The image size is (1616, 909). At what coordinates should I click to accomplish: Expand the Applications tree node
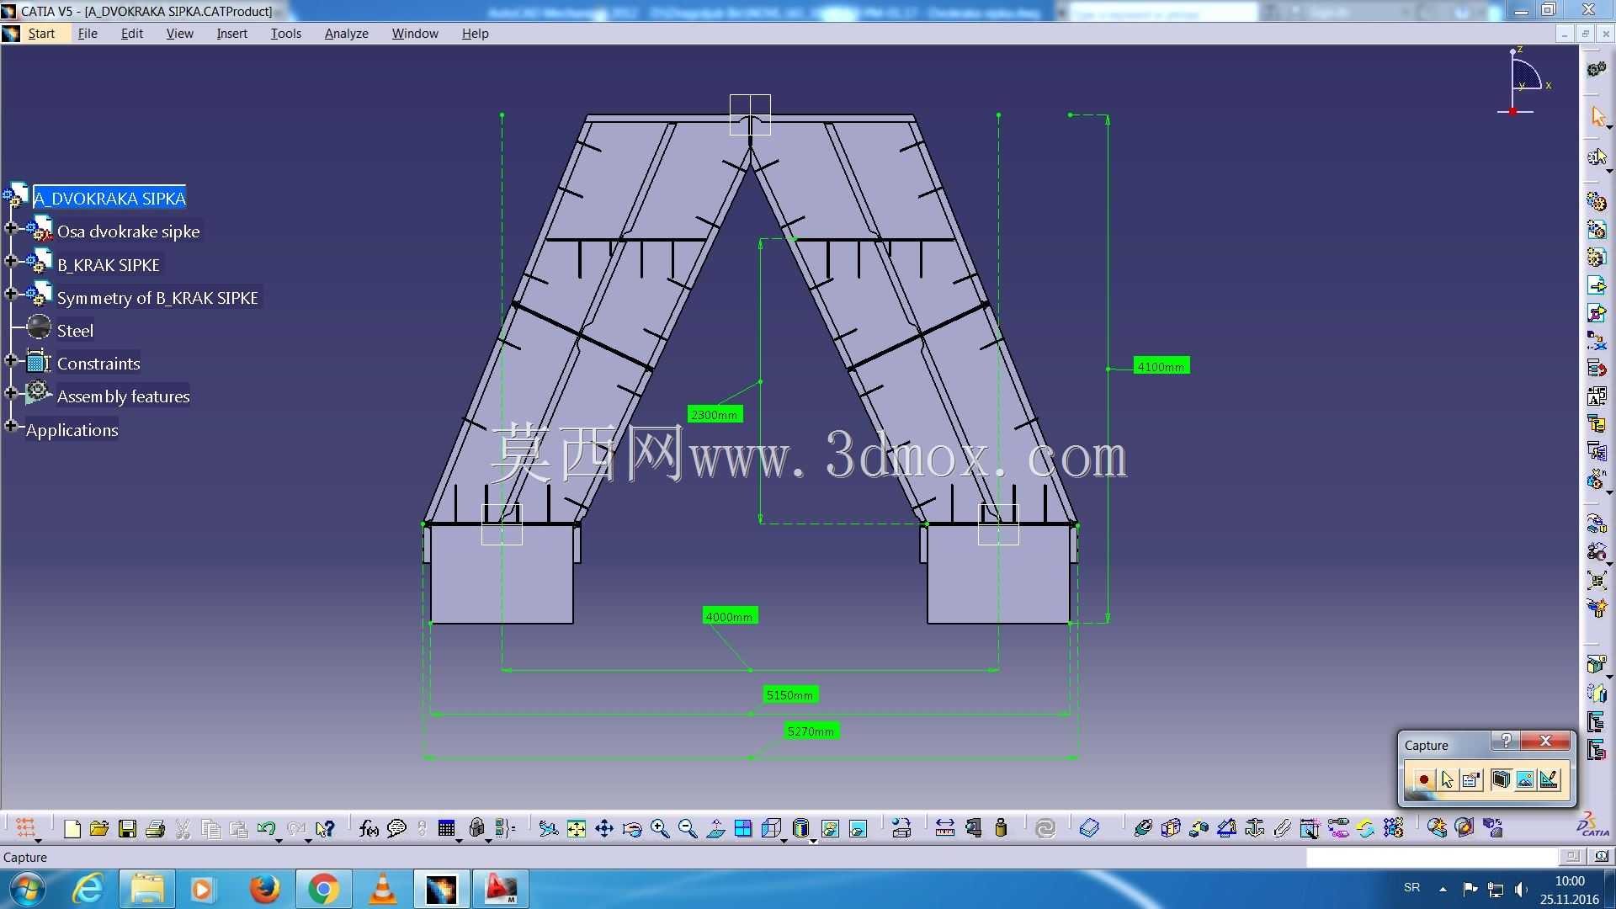tap(11, 426)
